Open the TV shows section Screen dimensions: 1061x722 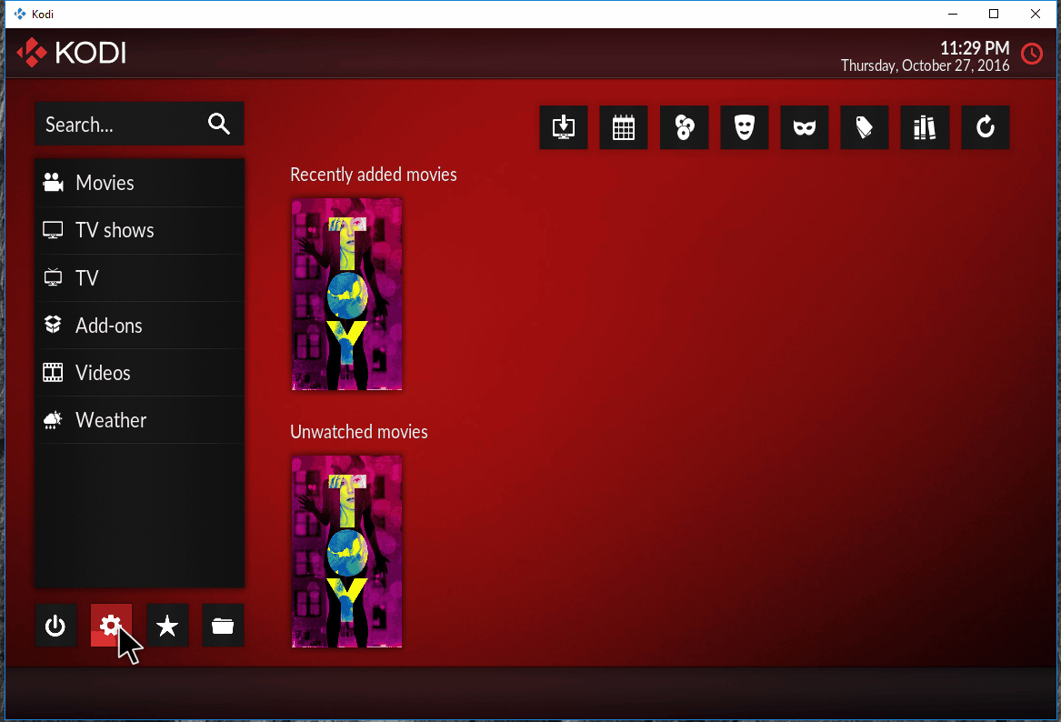click(x=139, y=230)
